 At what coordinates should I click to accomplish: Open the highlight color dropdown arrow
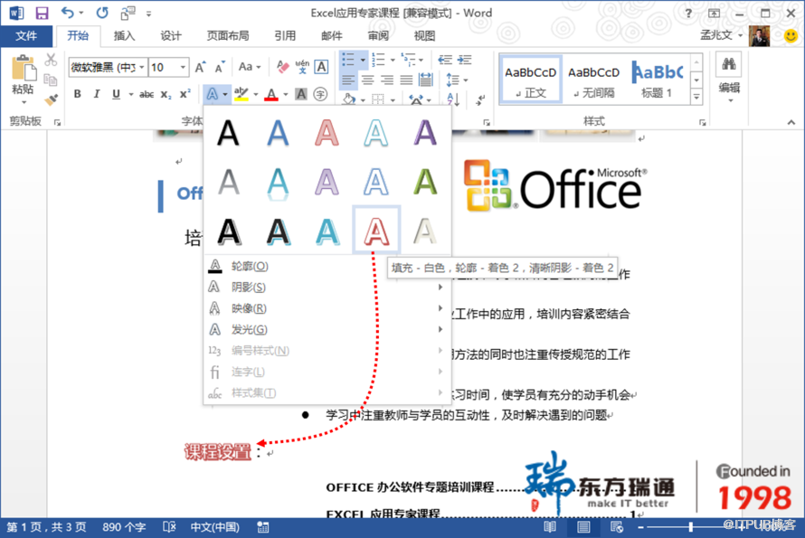pos(256,94)
